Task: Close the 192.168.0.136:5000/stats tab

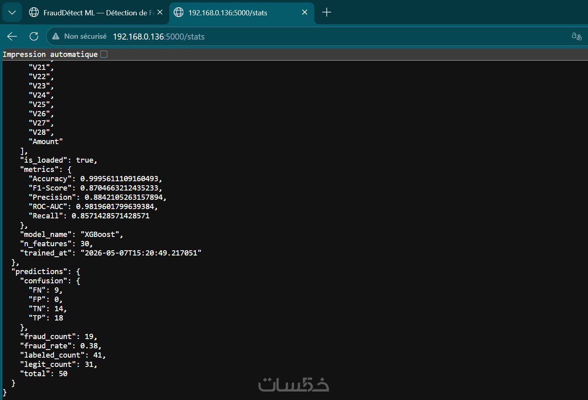Action: [x=304, y=13]
